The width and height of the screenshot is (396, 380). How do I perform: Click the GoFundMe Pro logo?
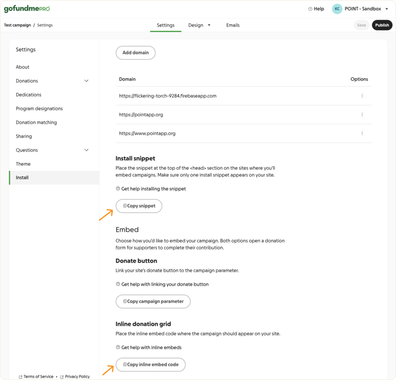[x=27, y=9]
